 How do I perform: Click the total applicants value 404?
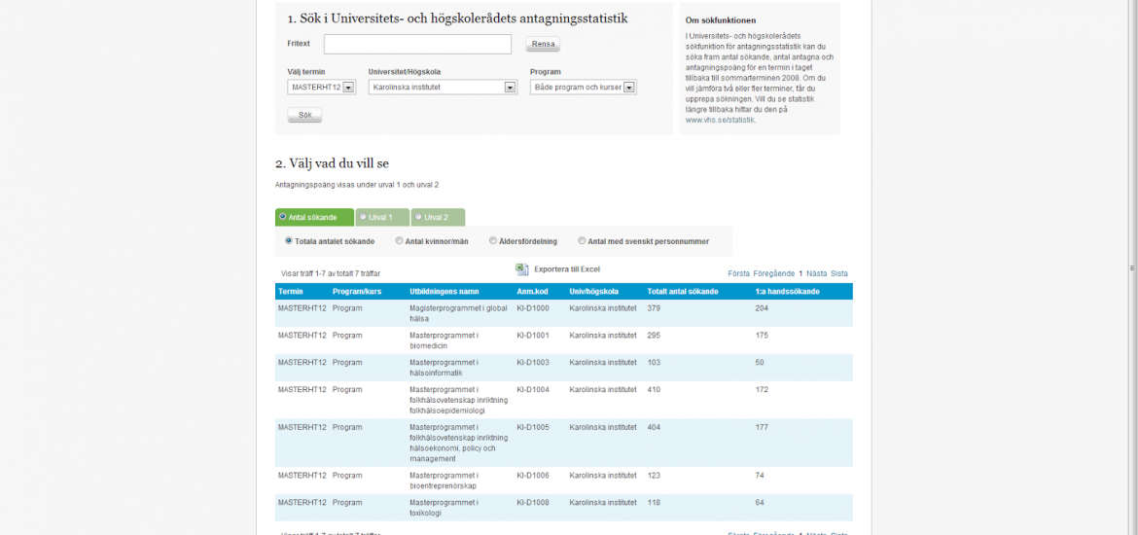pos(654,428)
